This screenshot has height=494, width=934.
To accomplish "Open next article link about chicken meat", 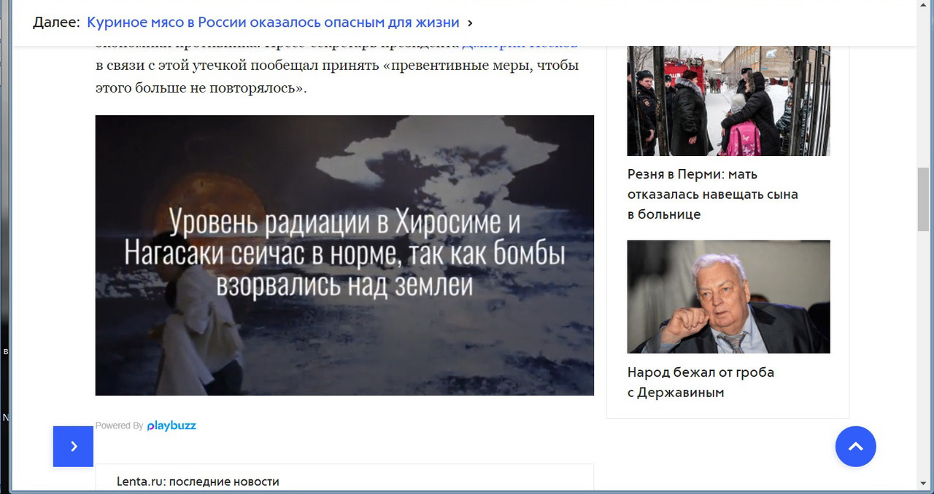I will [x=273, y=23].
